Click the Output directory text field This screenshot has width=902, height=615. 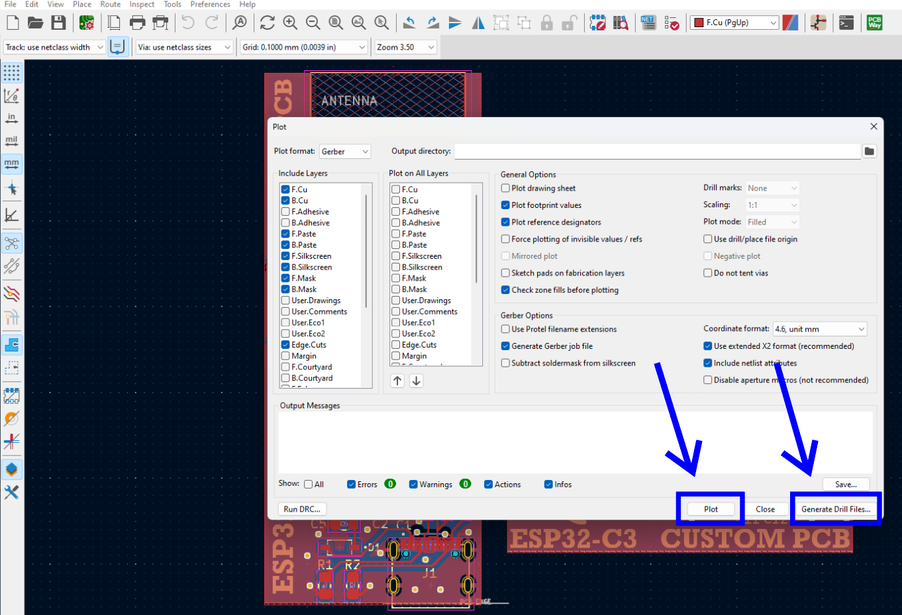(657, 152)
